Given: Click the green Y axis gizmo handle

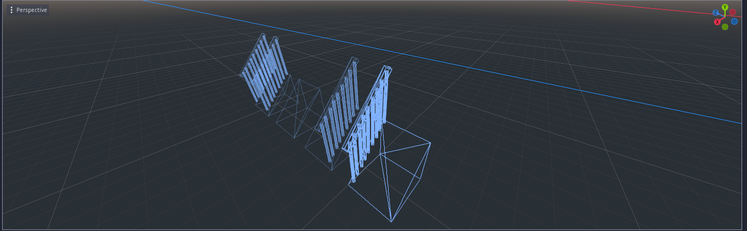Looking at the screenshot, I should tap(725, 7).
